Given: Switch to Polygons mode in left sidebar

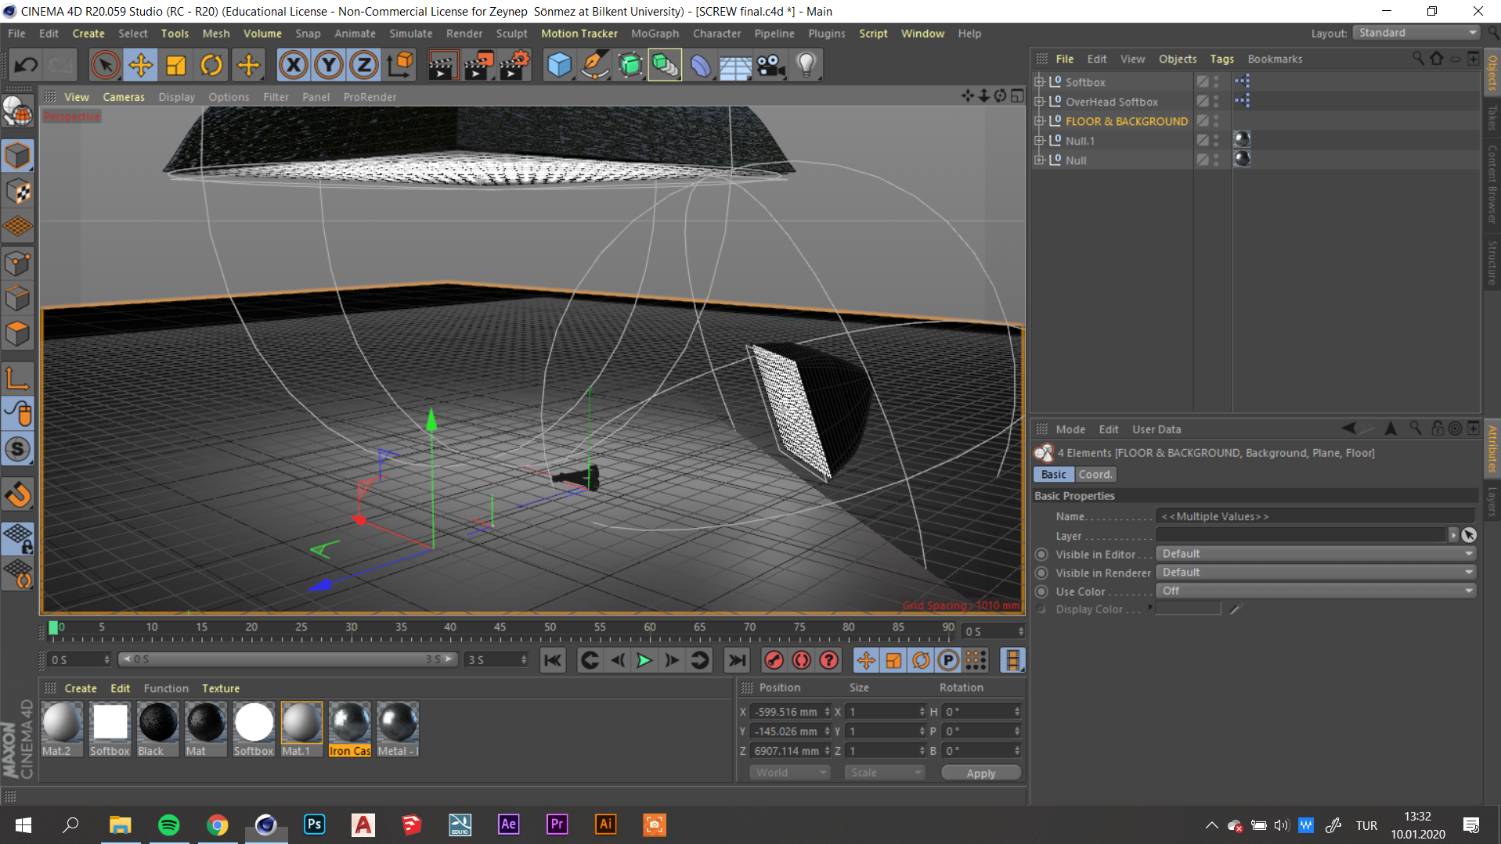Looking at the screenshot, I should 17,334.
